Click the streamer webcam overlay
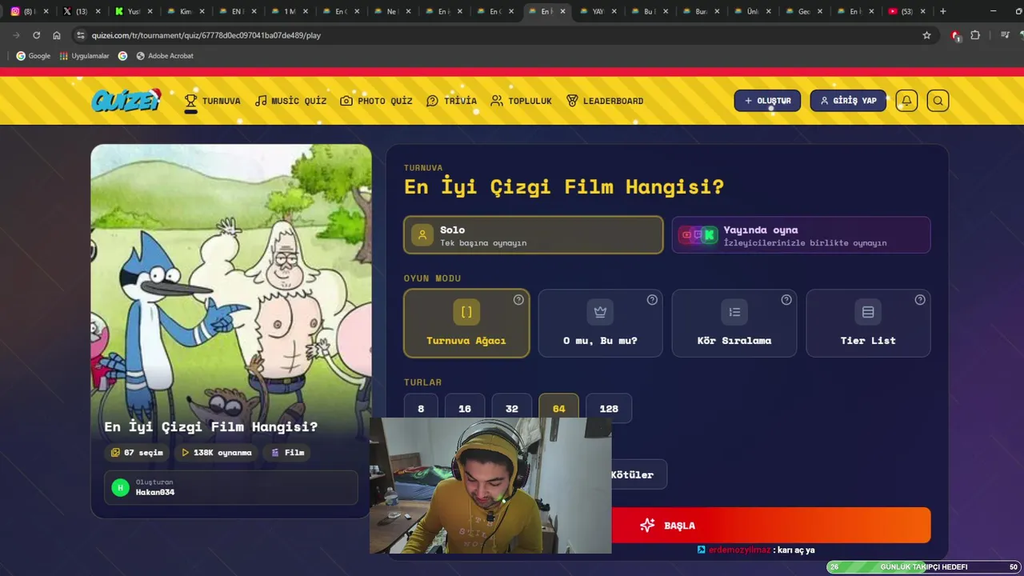The width and height of the screenshot is (1024, 576). (490, 486)
